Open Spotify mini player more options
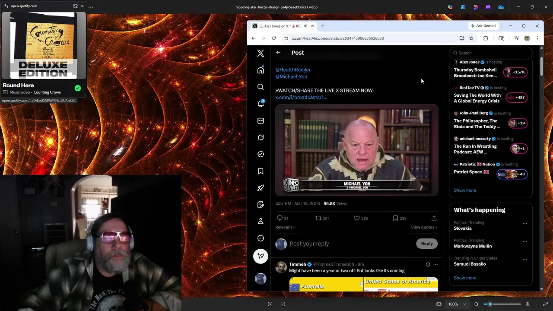 click(91, 6)
